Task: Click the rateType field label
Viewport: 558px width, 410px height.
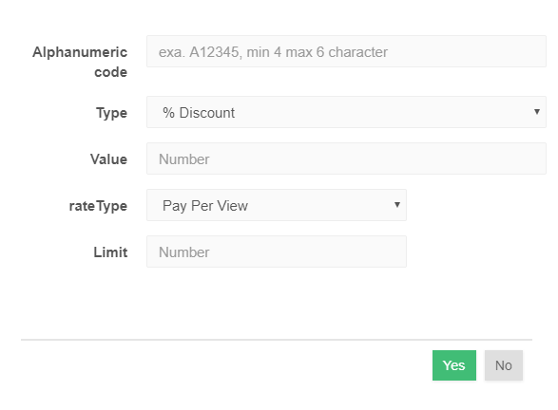Action: pos(98,206)
